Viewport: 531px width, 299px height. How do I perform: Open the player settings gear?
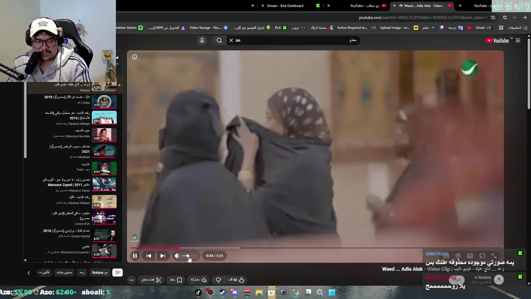[x=458, y=256]
